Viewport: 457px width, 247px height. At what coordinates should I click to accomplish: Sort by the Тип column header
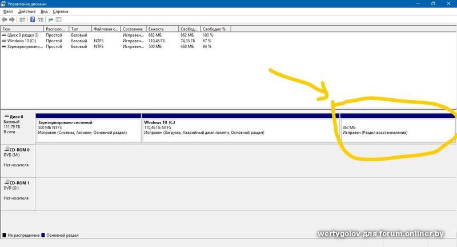pos(81,29)
